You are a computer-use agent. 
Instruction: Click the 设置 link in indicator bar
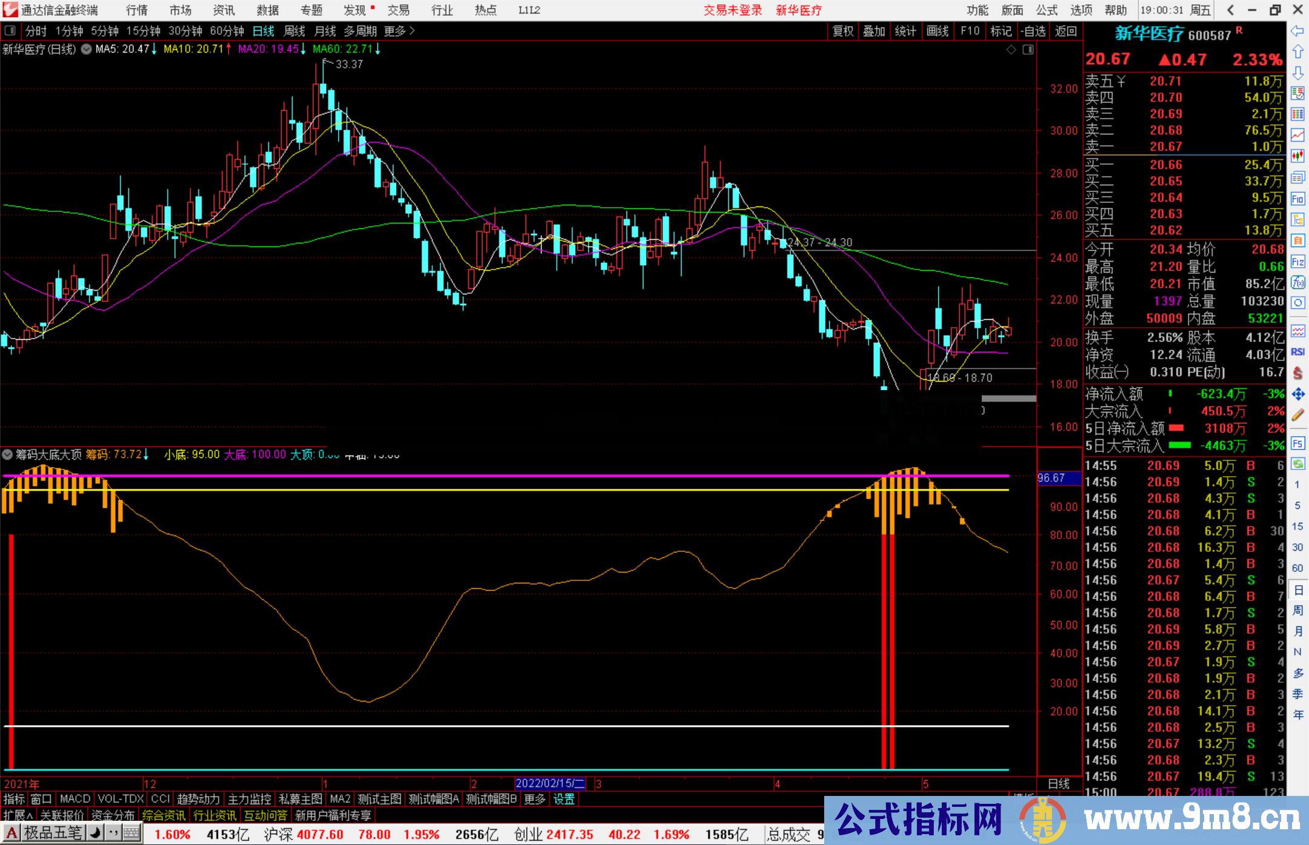tap(564, 799)
